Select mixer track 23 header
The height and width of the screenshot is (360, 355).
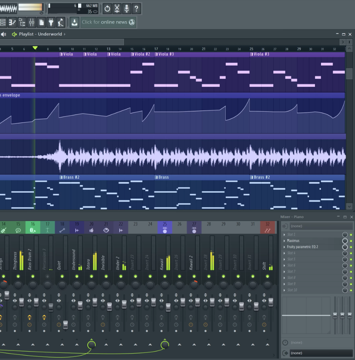tap(135, 227)
